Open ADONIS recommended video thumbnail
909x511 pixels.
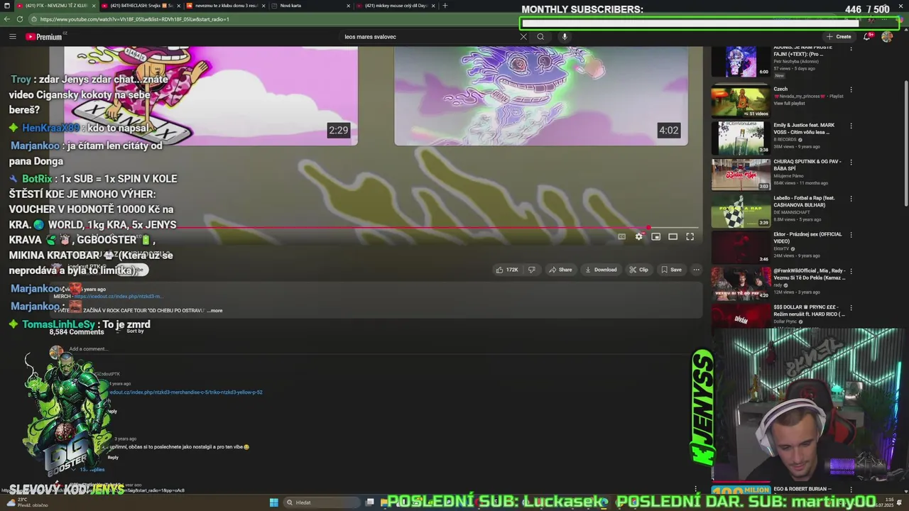coord(741,62)
